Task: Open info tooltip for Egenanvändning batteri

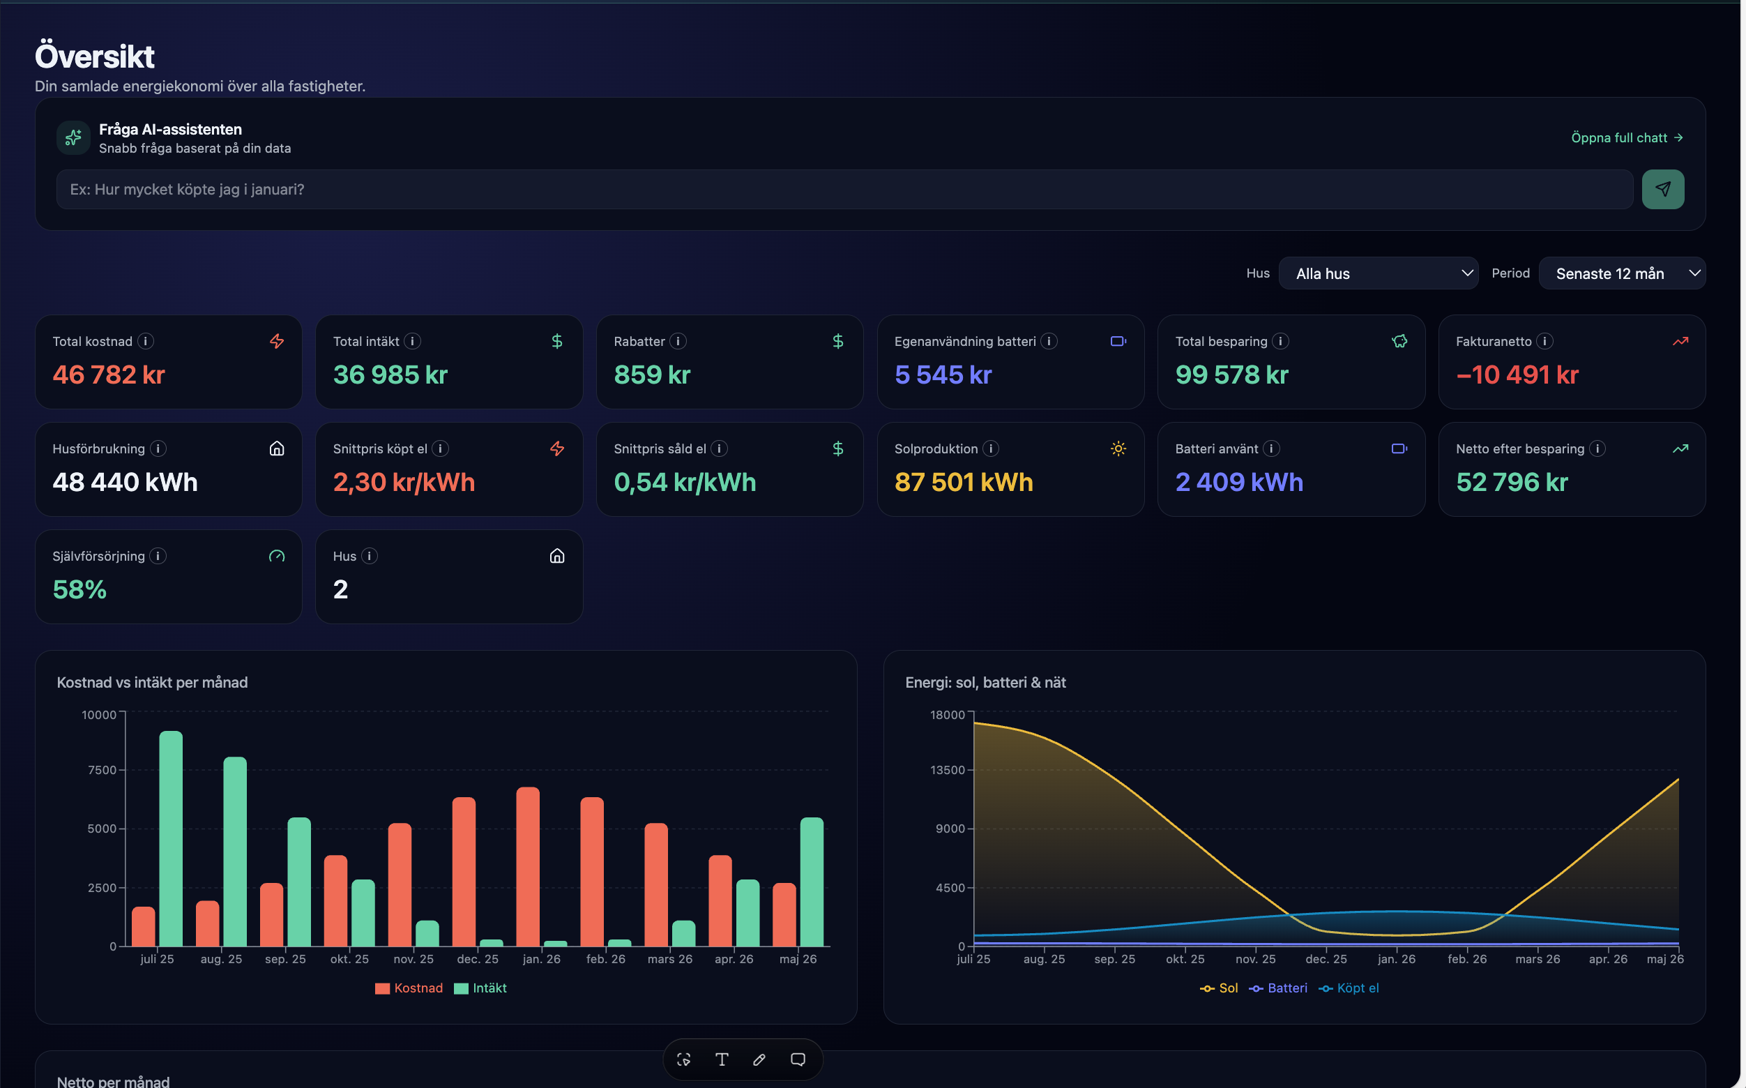Action: [1049, 341]
